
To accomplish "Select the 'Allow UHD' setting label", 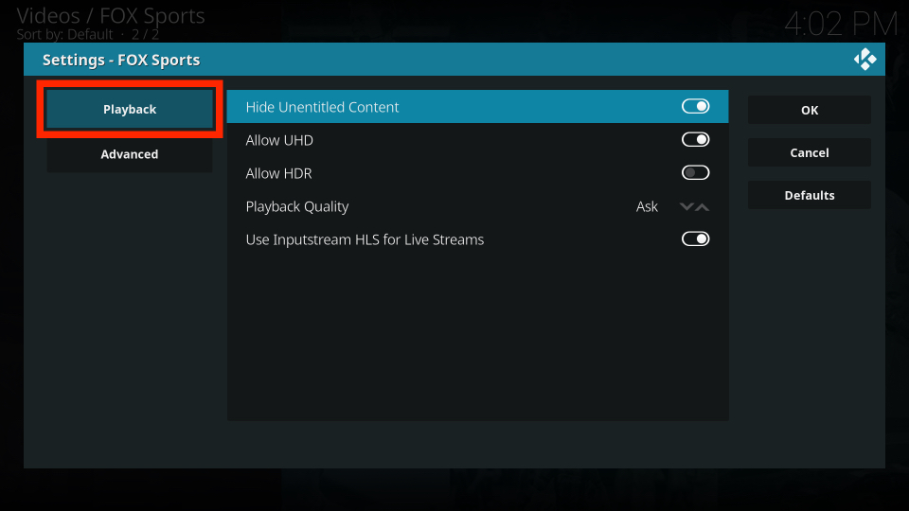I will click(279, 140).
